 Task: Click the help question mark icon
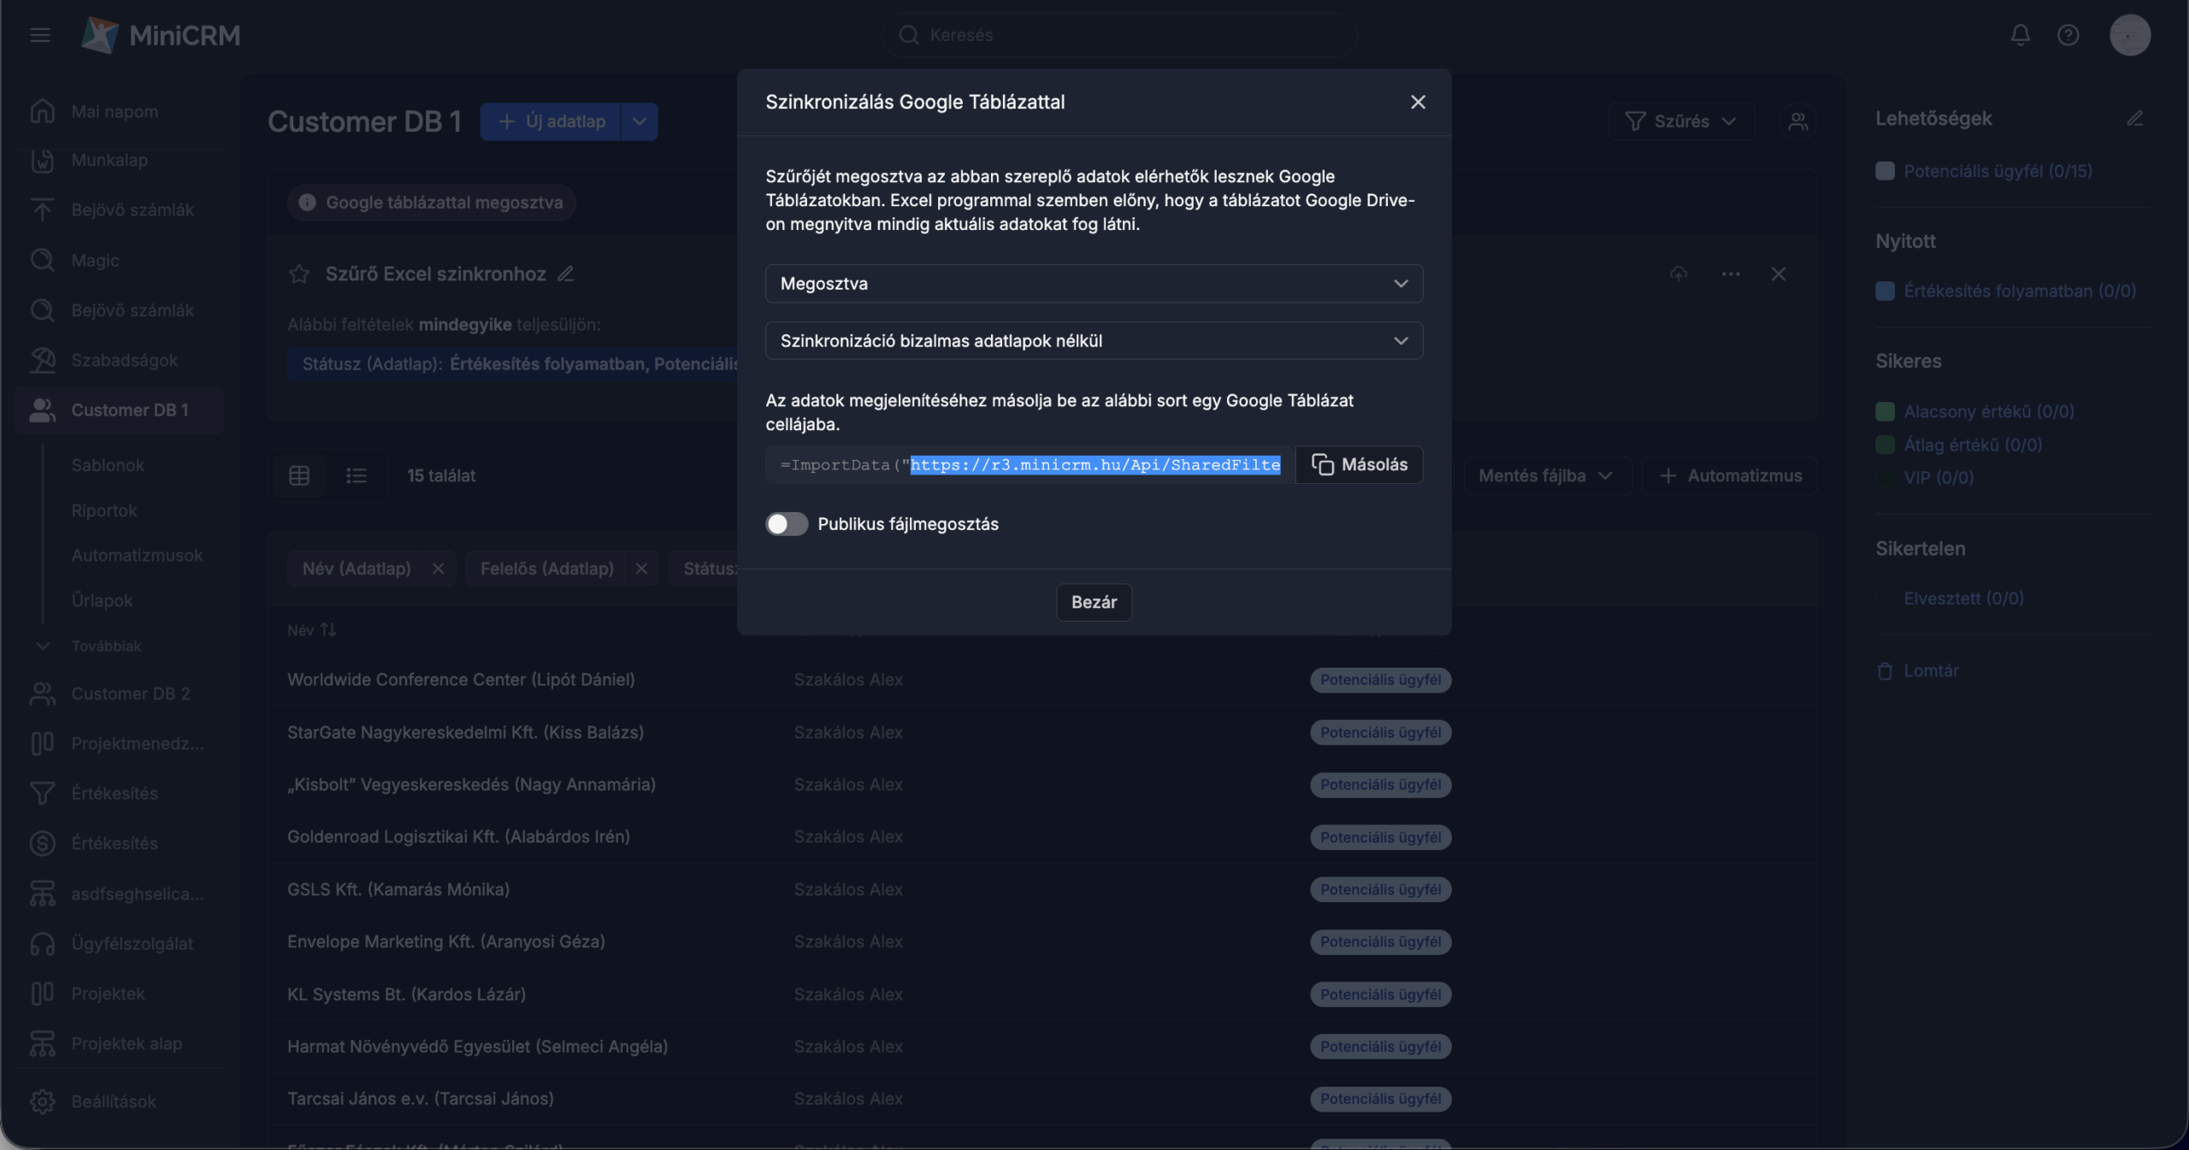(x=2068, y=35)
